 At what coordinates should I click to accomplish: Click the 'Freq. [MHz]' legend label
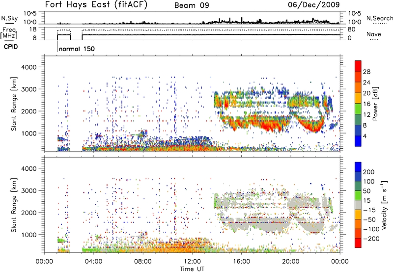tap(9, 33)
